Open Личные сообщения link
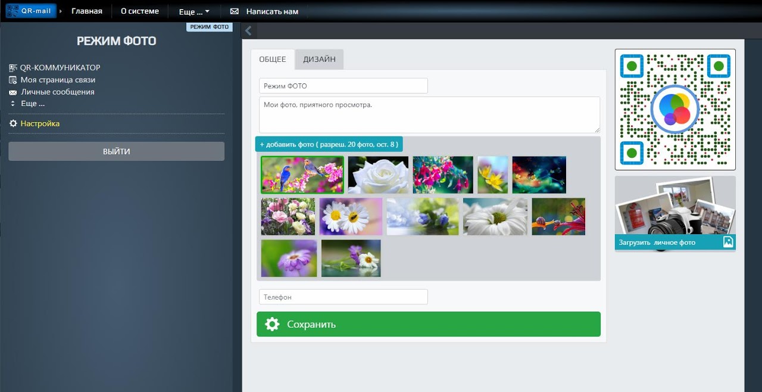This screenshot has width=762, height=392. 58,92
